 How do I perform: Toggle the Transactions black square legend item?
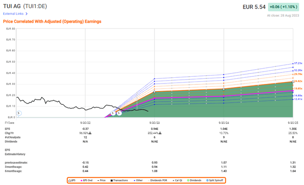[119, 180]
